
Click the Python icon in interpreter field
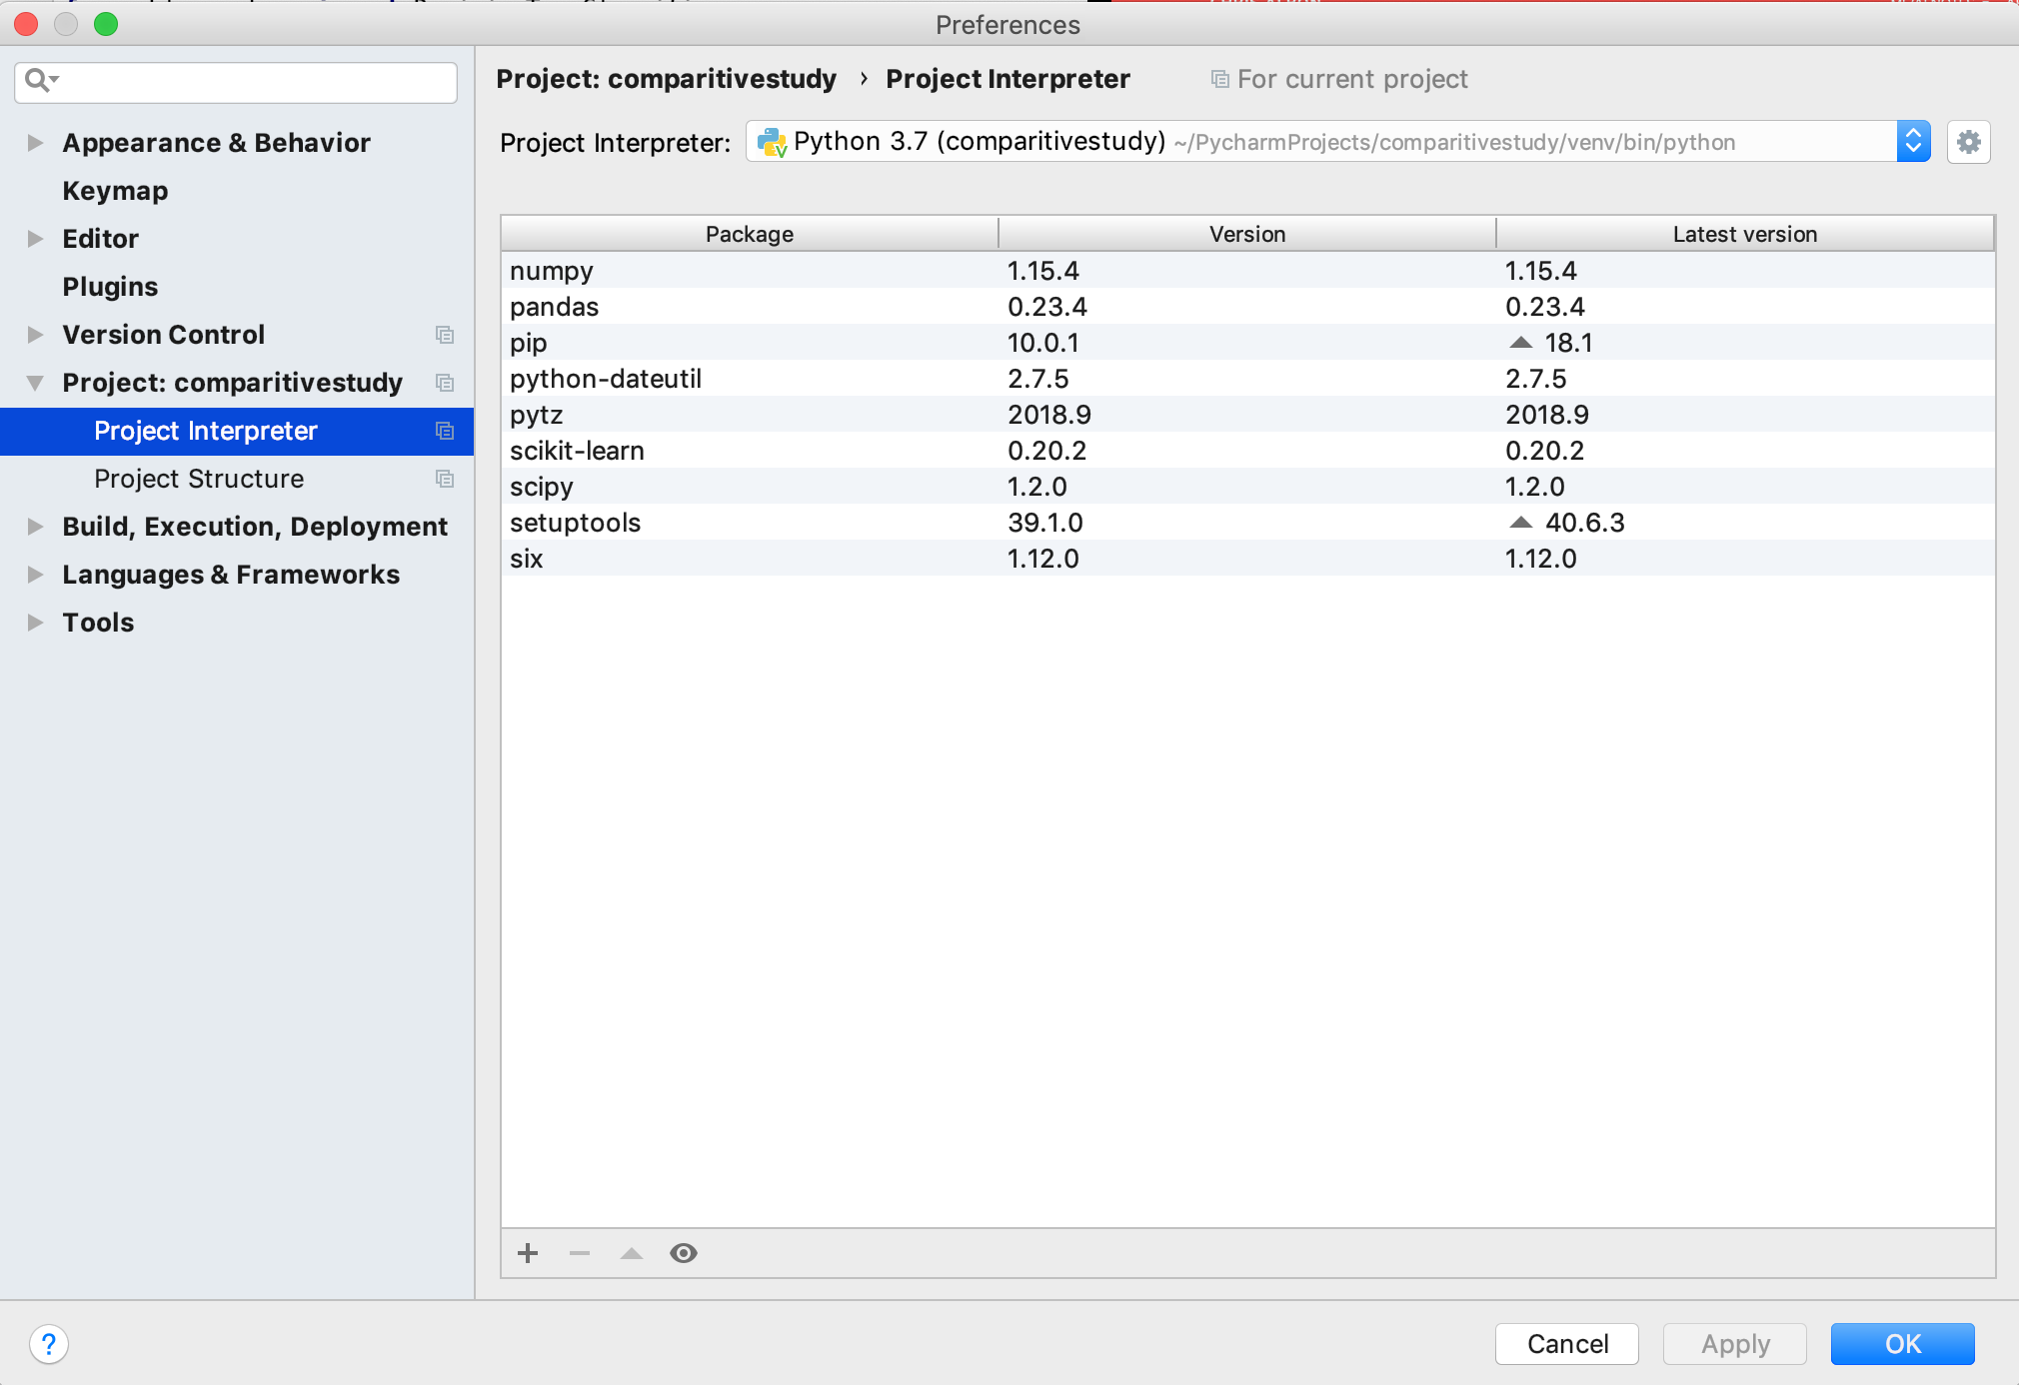[x=772, y=142]
